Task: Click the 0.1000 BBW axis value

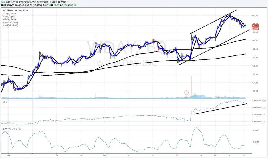Action: coord(256,130)
